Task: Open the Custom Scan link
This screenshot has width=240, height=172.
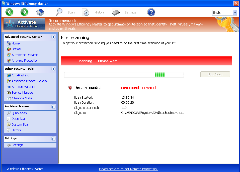Action: 21,125
